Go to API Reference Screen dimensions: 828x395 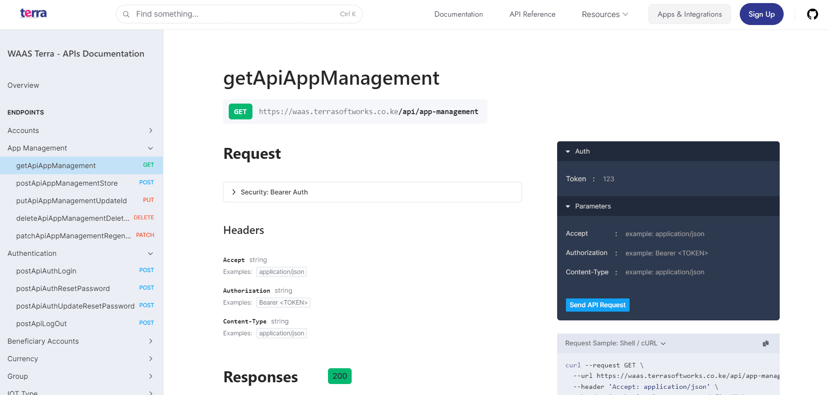[x=532, y=14]
